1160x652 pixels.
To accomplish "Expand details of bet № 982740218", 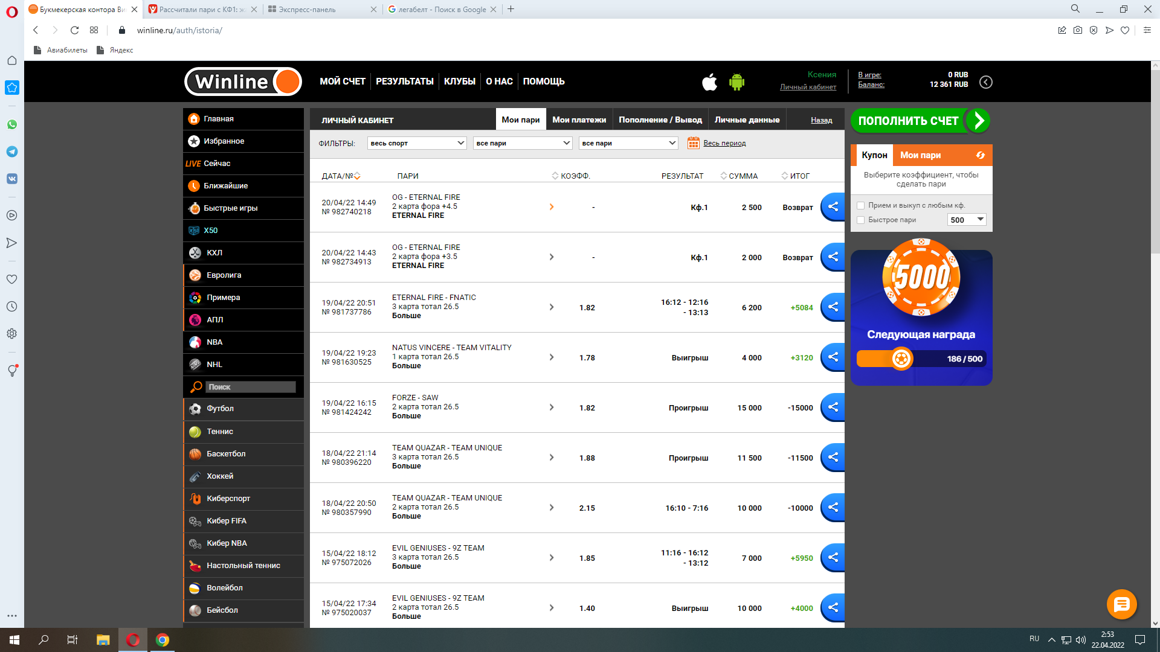I will pyautogui.click(x=551, y=207).
